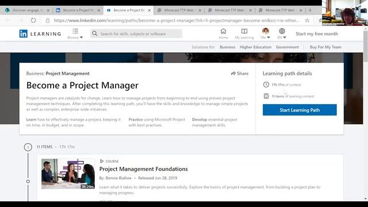Close the Discover, engage tab

pyautogui.click(x=48, y=10)
